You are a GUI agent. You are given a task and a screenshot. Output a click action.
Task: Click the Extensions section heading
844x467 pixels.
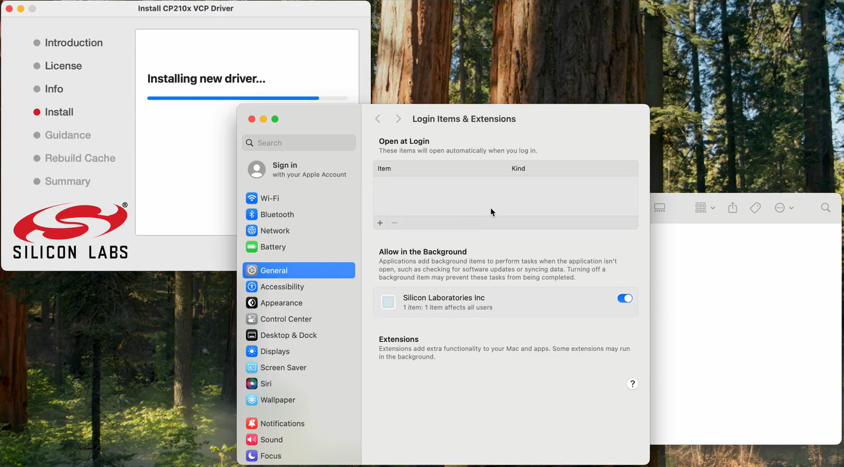tap(399, 339)
